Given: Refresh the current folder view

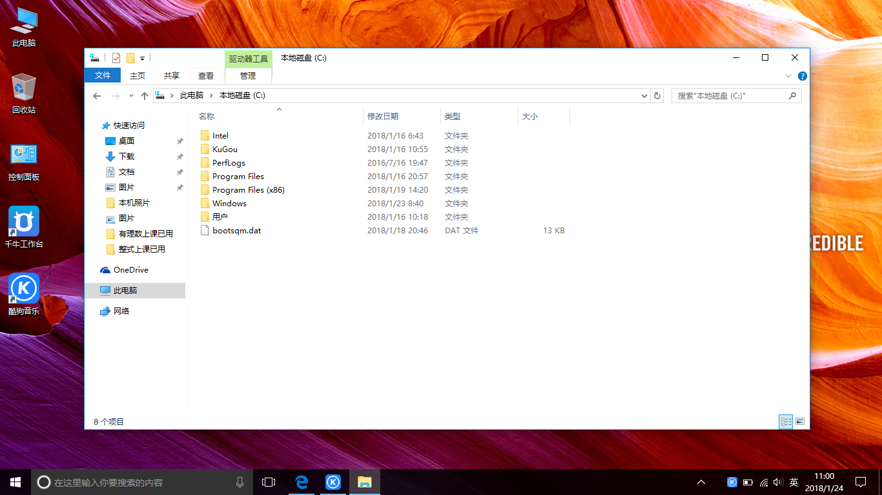Looking at the screenshot, I should (657, 95).
